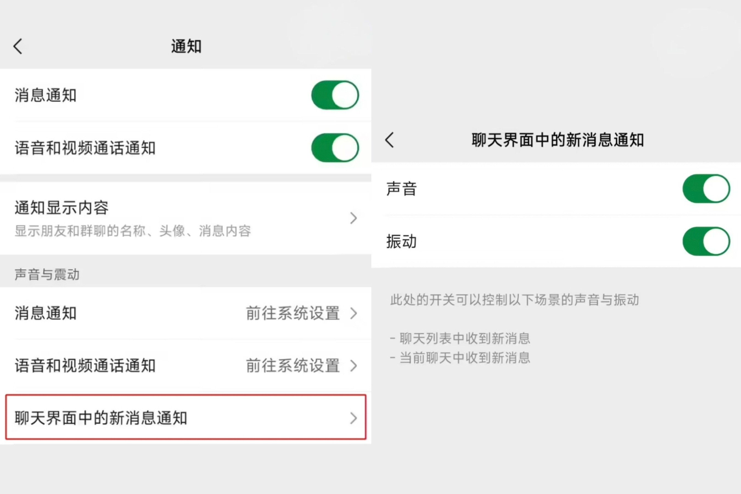Click the 聊天界面中的新消息通知 page title
741x494 pixels.
(x=557, y=141)
